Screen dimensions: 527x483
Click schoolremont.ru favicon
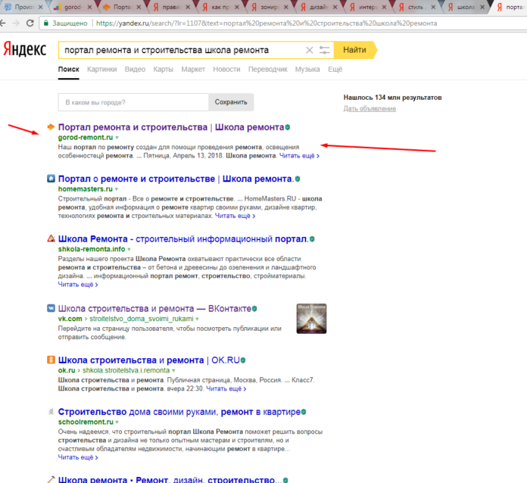(x=51, y=411)
